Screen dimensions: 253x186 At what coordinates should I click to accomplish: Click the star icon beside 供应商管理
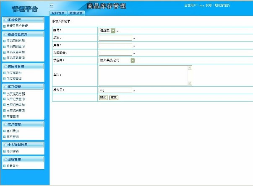(x=6, y=66)
